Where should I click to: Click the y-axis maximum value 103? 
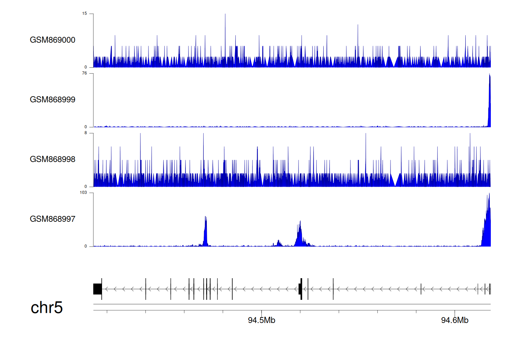pos(83,193)
